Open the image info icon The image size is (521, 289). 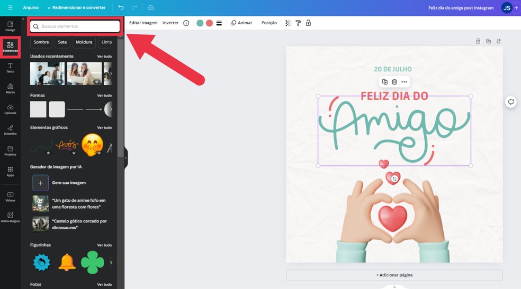[186, 23]
